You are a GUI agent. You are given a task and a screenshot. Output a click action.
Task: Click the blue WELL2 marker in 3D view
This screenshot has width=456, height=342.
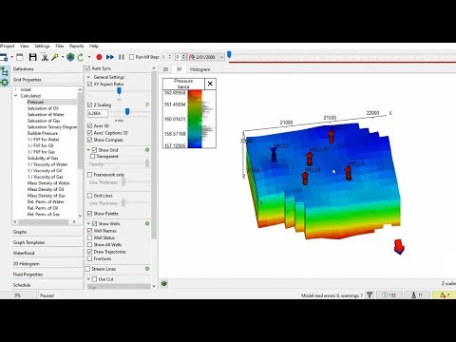click(x=274, y=155)
